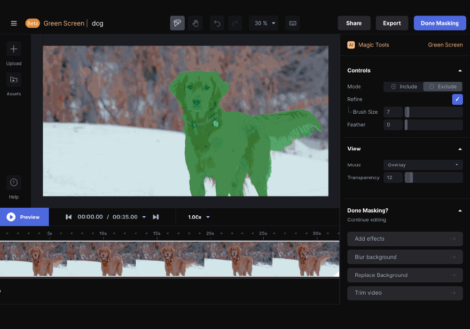
Task: Open the hamburger main menu
Action: (x=14, y=23)
